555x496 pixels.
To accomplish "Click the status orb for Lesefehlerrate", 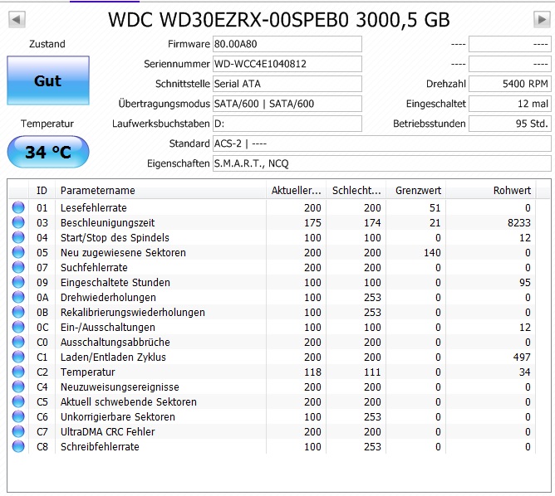I will [x=18, y=207].
